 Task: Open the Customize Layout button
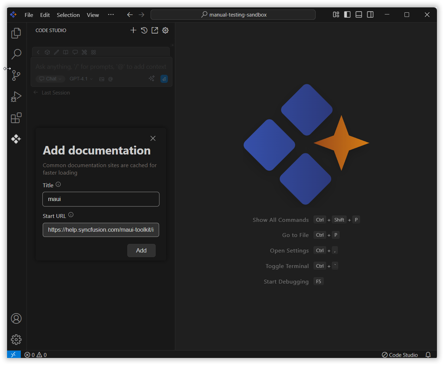click(336, 14)
